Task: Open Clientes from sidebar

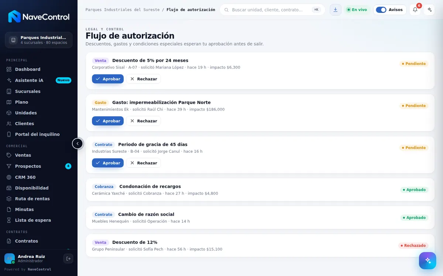Action: tap(39, 124)
